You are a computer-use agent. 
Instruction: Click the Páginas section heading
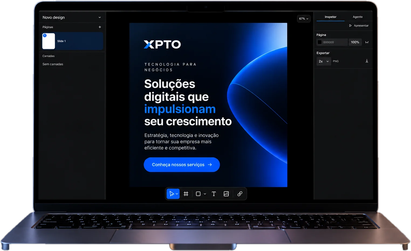(x=48, y=27)
